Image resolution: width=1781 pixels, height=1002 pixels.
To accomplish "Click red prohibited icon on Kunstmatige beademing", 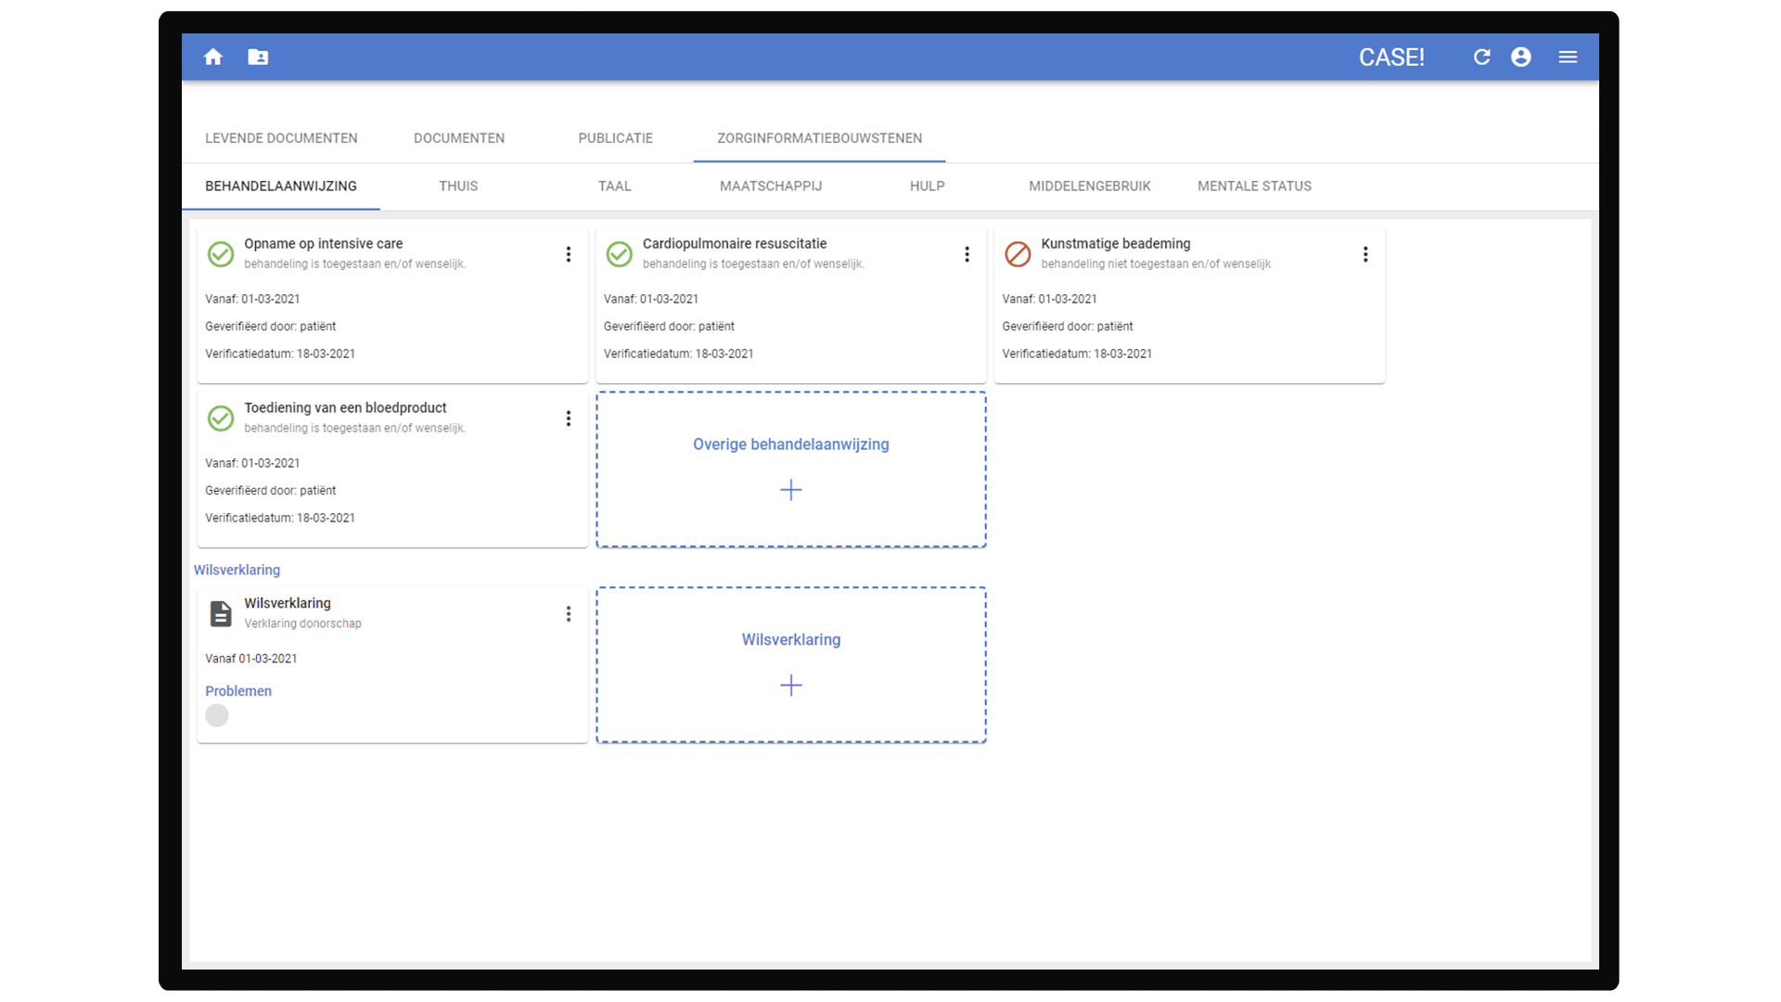I will 1018,254.
